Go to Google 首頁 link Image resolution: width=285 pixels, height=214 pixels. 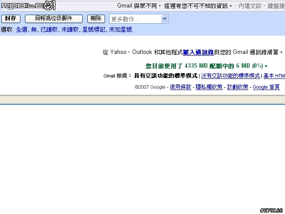point(266,87)
